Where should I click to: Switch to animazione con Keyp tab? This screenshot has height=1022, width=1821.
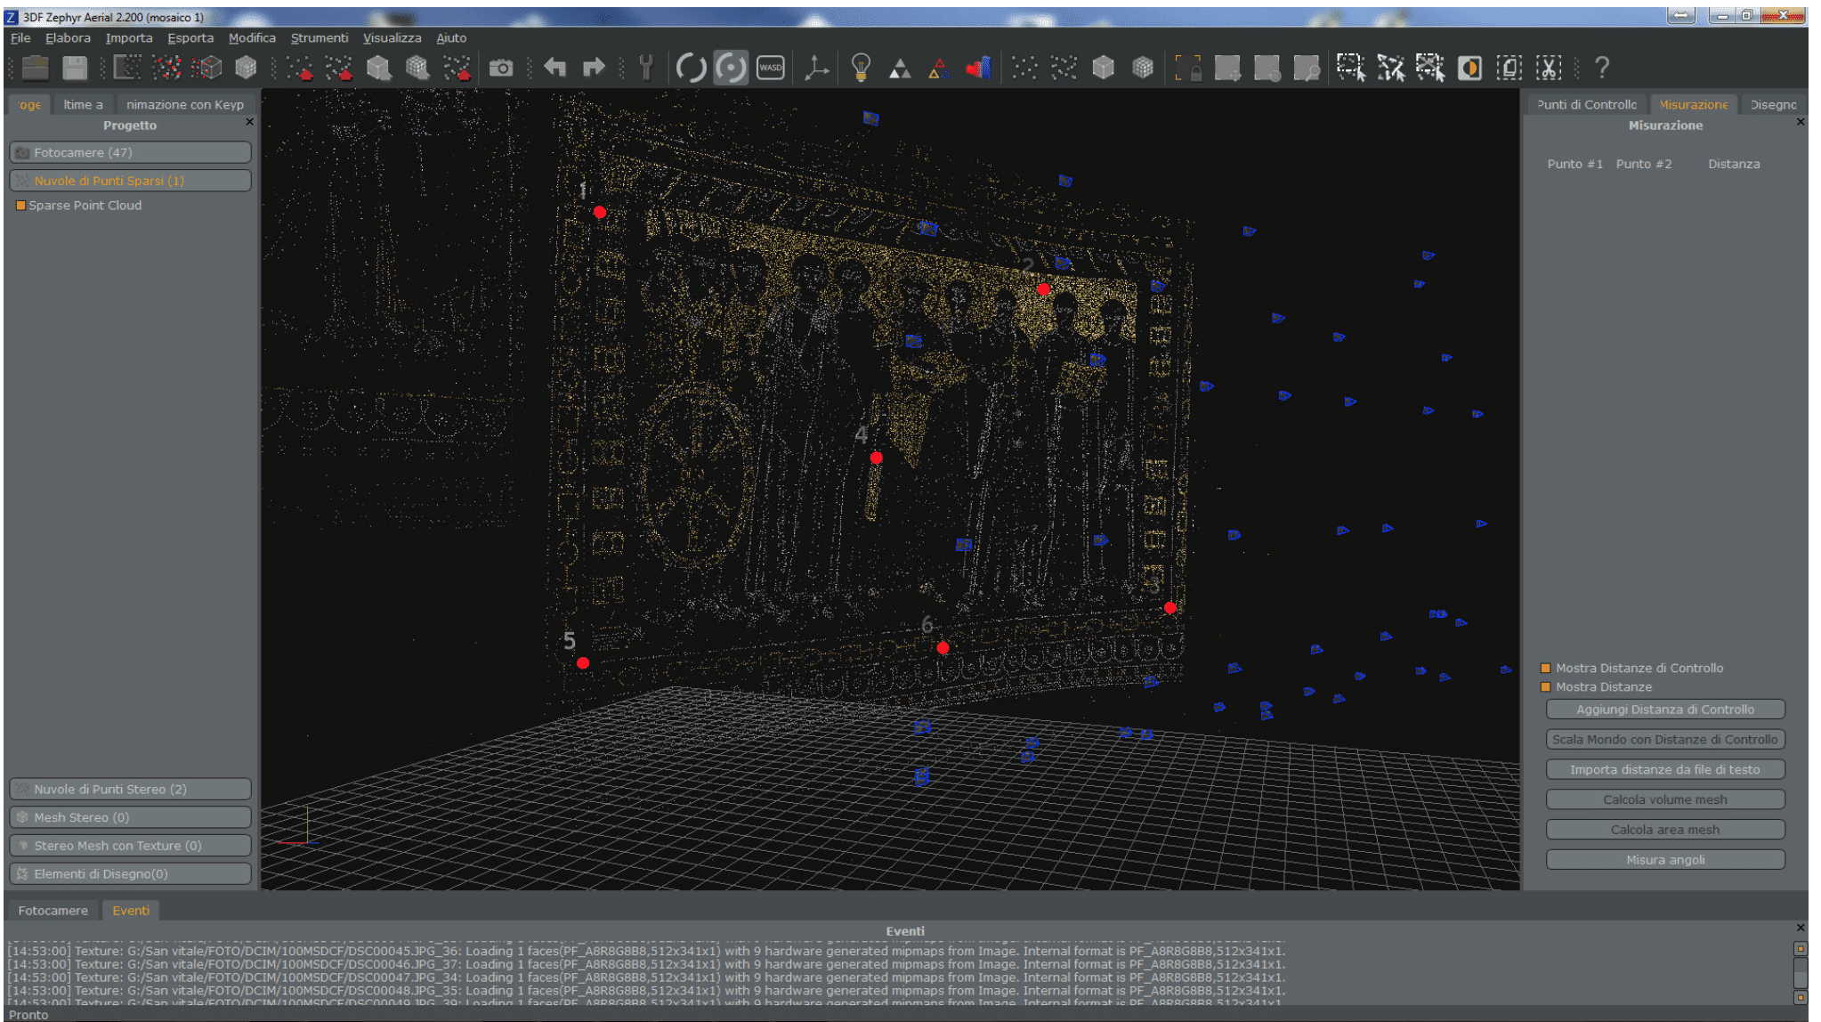(184, 104)
